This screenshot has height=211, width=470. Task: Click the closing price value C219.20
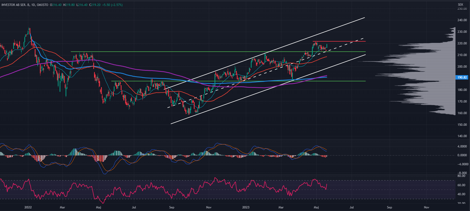(95, 5)
